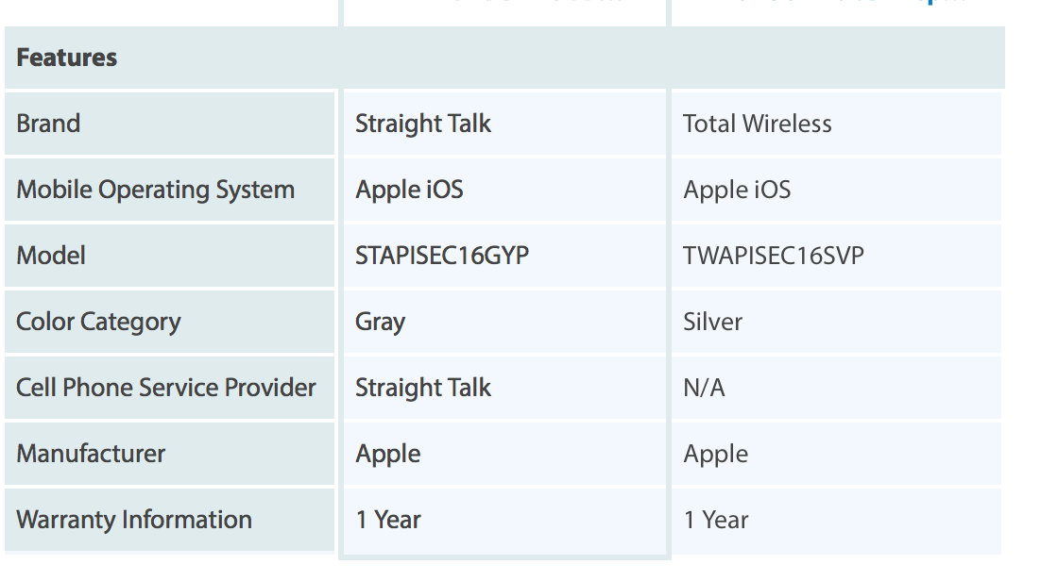Click 1 Year warranty in middle column
Image resolution: width=1041 pixels, height=581 pixels.
[387, 520]
